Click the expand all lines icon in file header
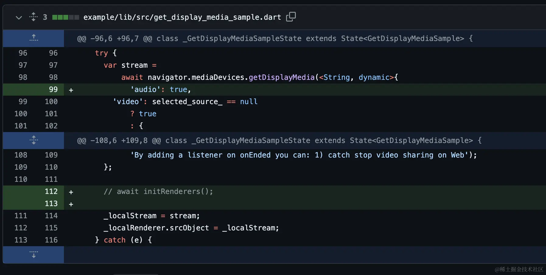Image resolution: width=546 pixels, height=275 pixels. [x=33, y=17]
